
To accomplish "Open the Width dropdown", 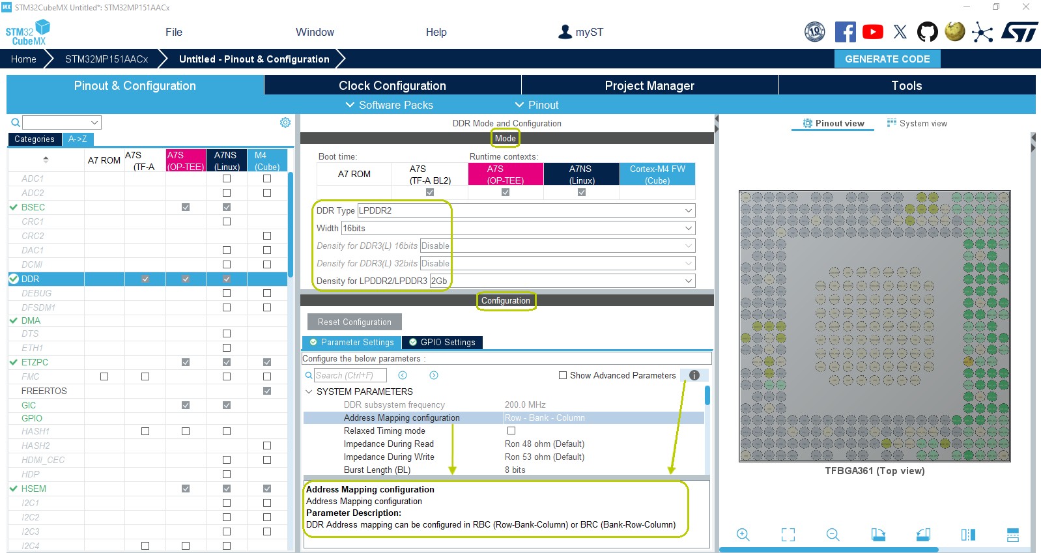I will [x=519, y=228].
